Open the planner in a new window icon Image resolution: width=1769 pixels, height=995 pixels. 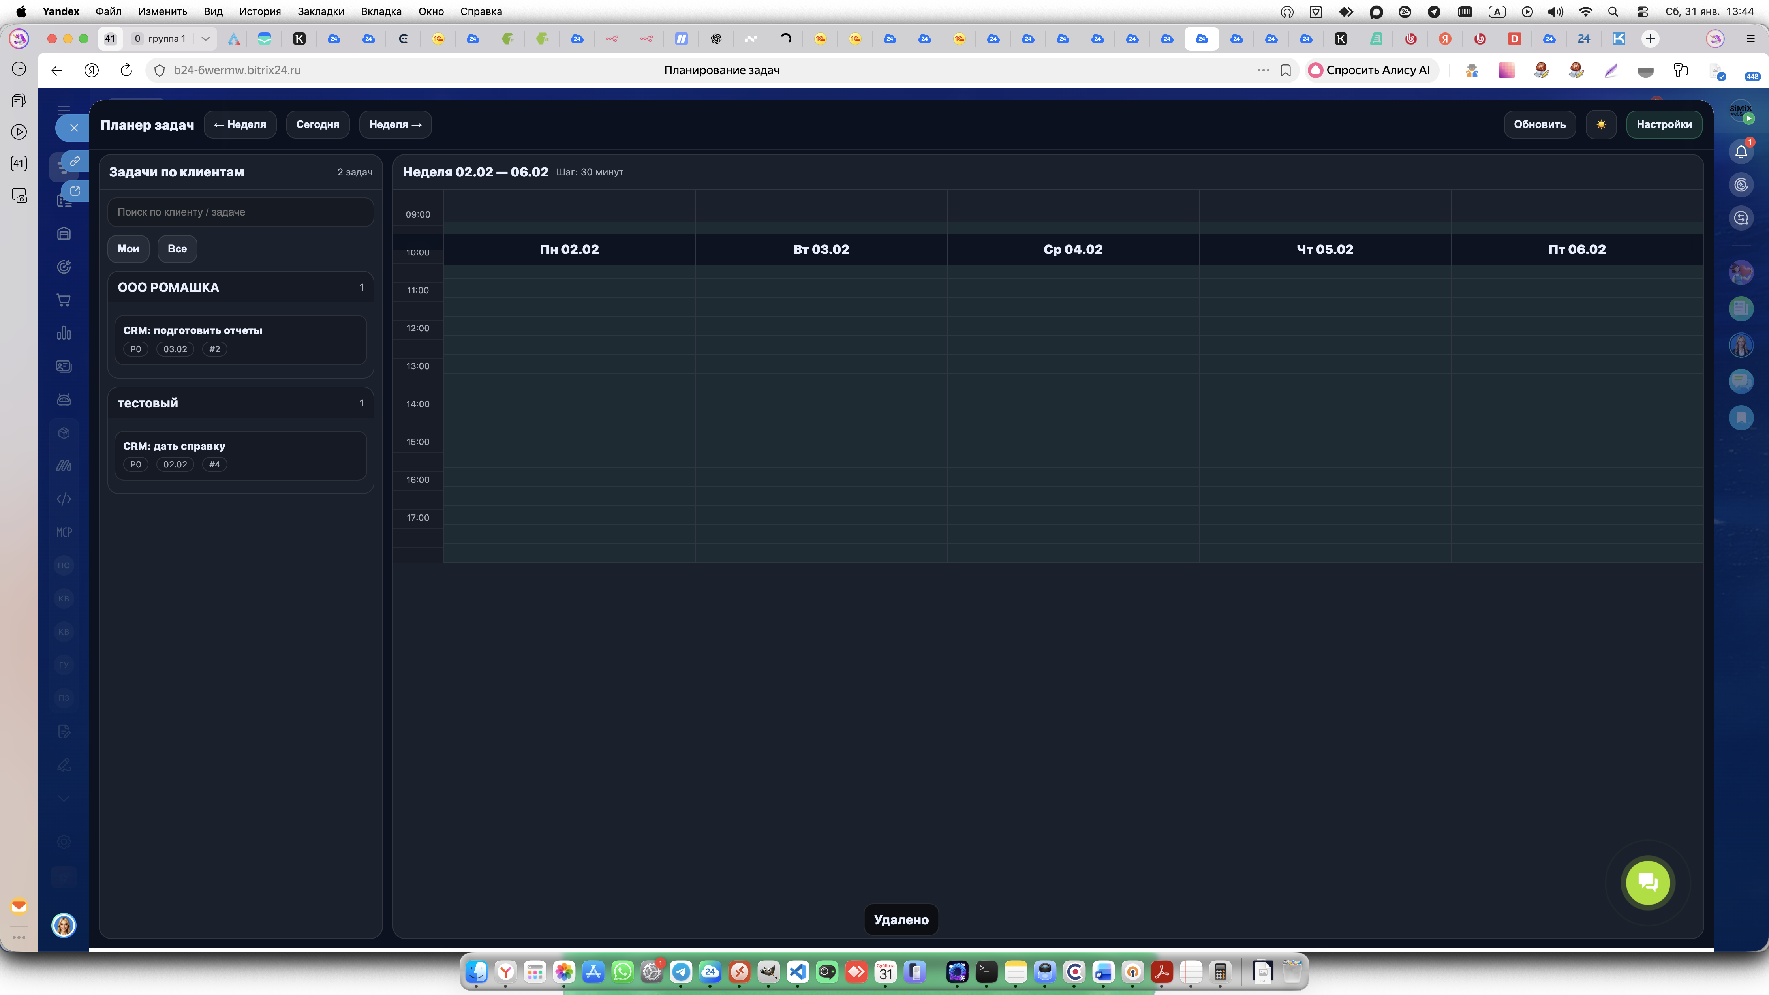pos(75,191)
